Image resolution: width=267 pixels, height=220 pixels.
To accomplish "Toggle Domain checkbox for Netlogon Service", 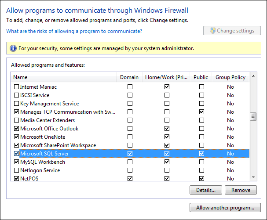I will pos(130,170).
